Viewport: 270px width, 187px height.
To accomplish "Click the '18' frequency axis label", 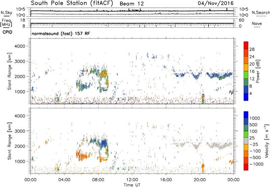I will click(x=23, y=20).
